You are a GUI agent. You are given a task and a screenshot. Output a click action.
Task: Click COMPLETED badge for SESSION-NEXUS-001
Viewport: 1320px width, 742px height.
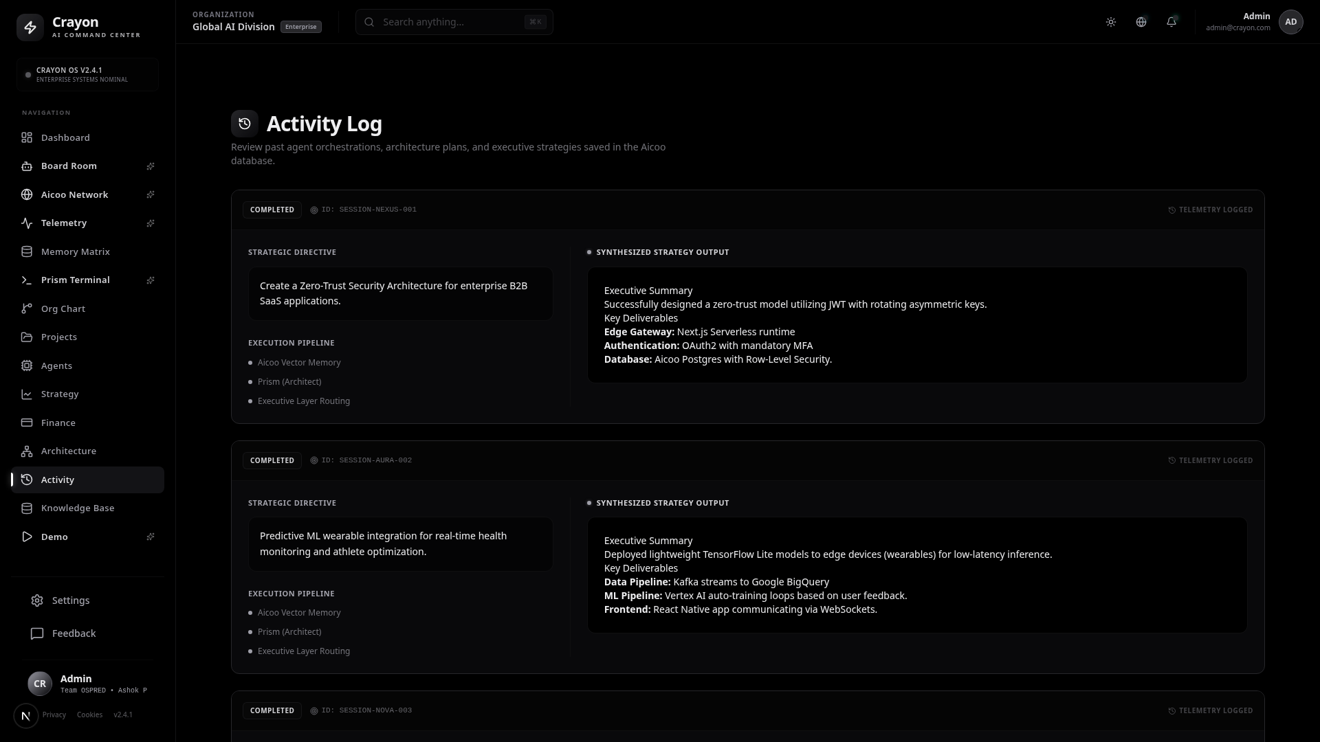tap(272, 210)
